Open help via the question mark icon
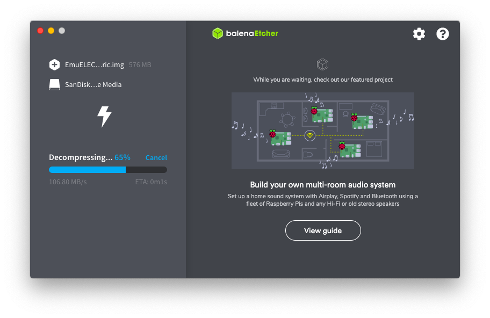490x318 pixels. click(443, 34)
